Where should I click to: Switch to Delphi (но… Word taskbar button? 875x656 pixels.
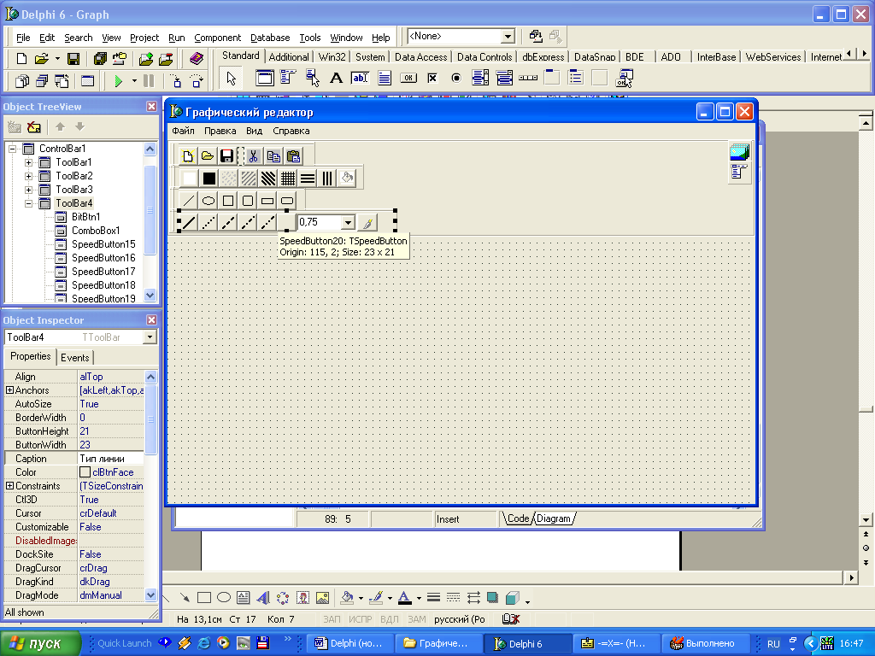[349, 643]
